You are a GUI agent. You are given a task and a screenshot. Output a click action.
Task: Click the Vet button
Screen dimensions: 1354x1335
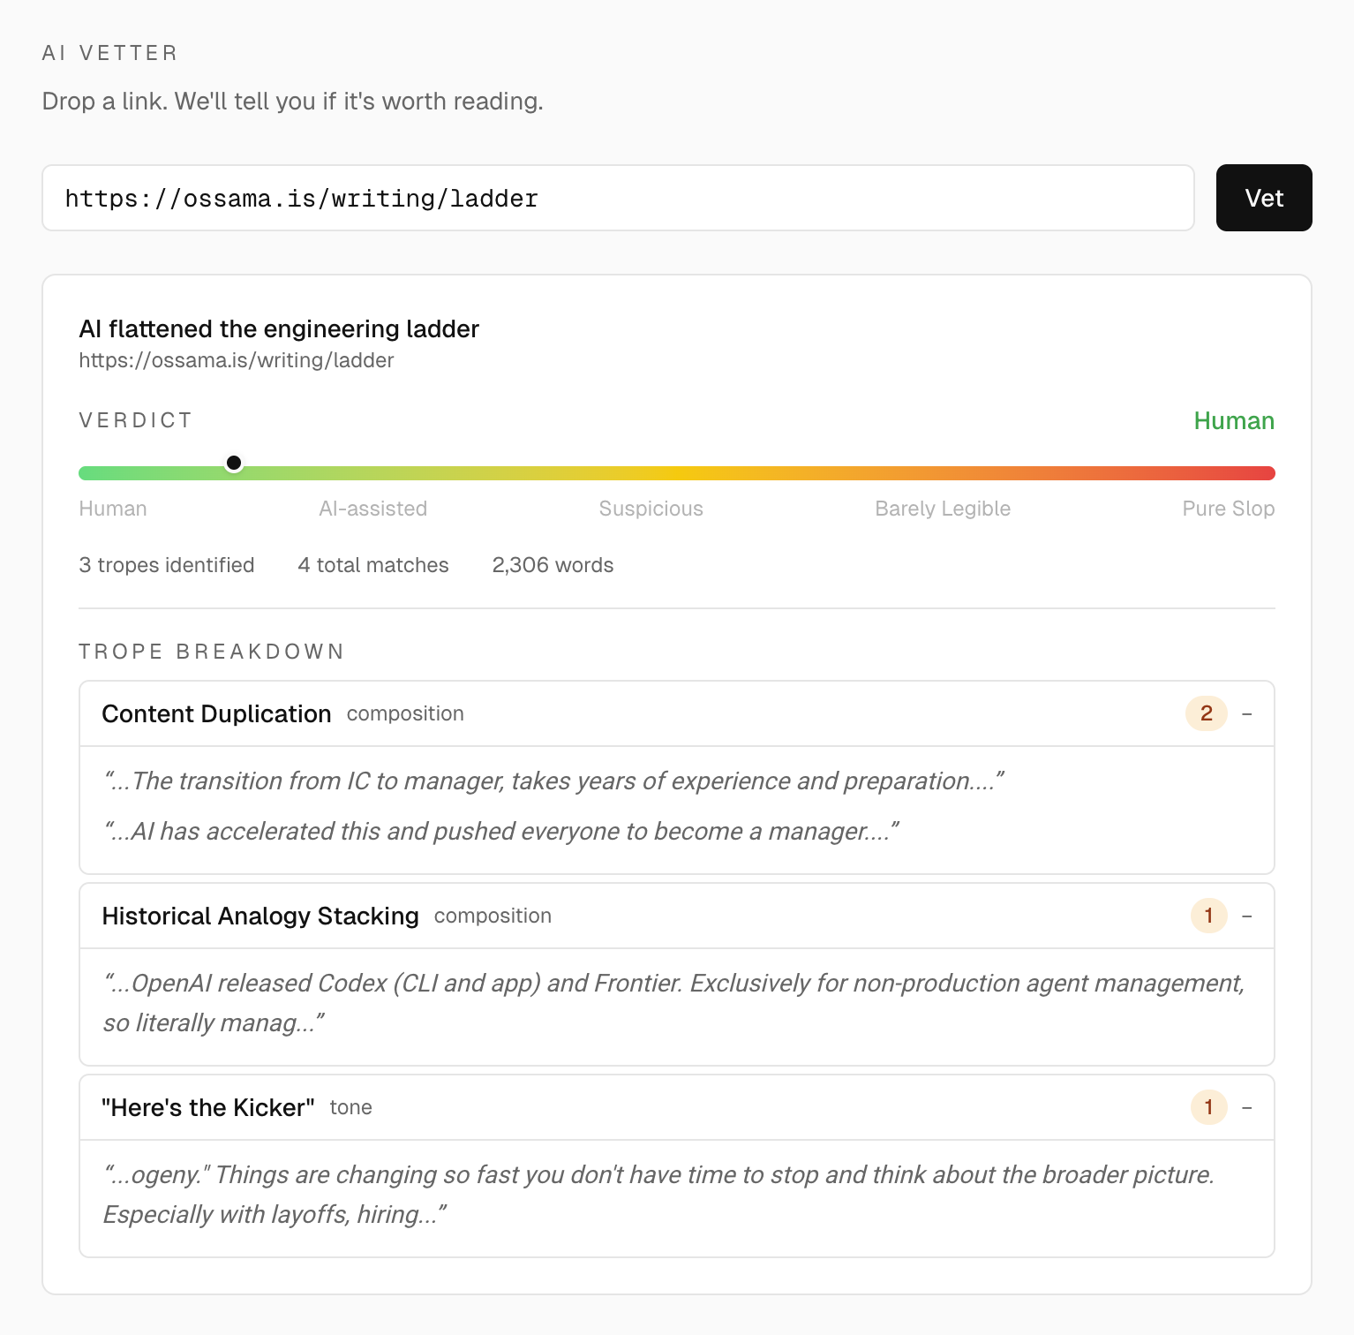click(x=1263, y=198)
